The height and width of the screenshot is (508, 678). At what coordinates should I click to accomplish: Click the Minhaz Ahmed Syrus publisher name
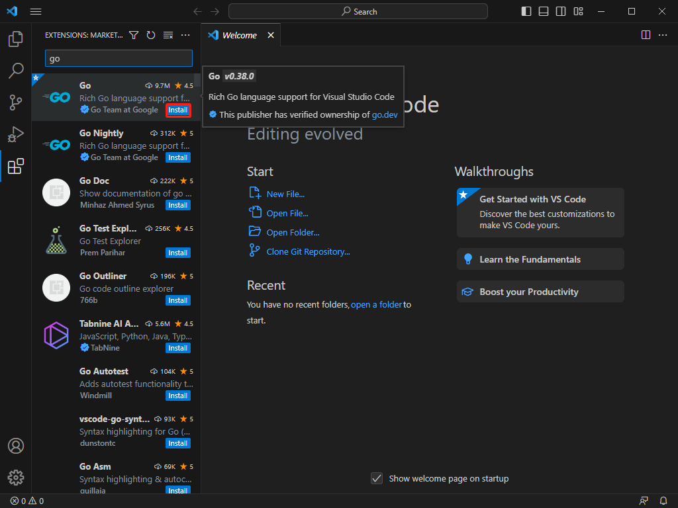pyautogui.click(x=117, y=205)
